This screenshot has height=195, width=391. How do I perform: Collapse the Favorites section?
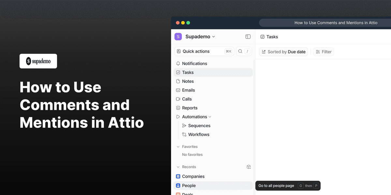tap(178, 147)
